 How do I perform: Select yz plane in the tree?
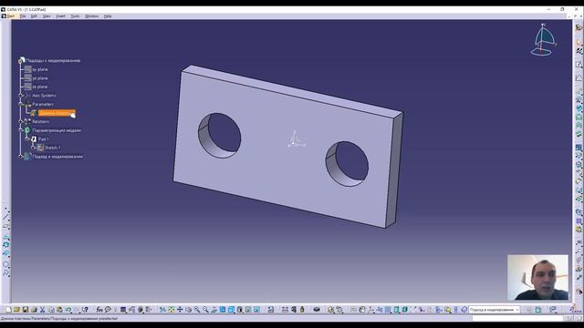tap(40, 78)
